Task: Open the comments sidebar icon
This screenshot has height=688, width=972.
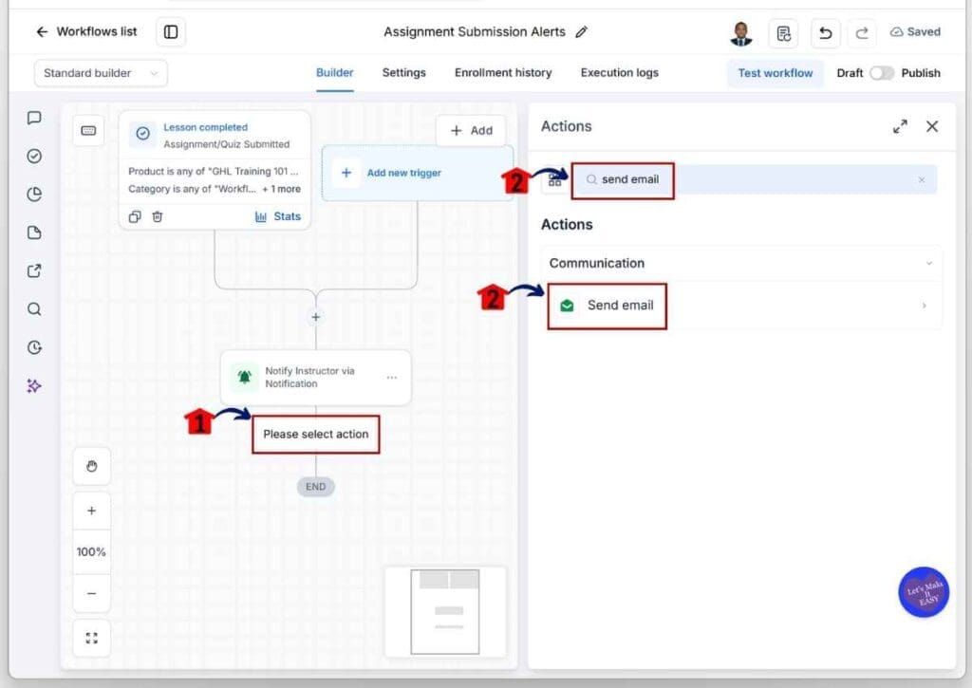Action: (x=34, y=118)
